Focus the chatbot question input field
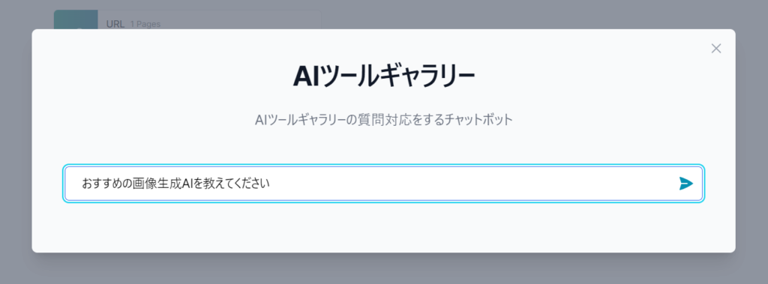The width and height of the screenshot is (768, 284). pyautogui.click(x=383, y=184)
